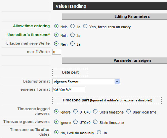Enable Ja for Timezone suffix after dates
167x138 pixels.
click(x=99, y=132)
